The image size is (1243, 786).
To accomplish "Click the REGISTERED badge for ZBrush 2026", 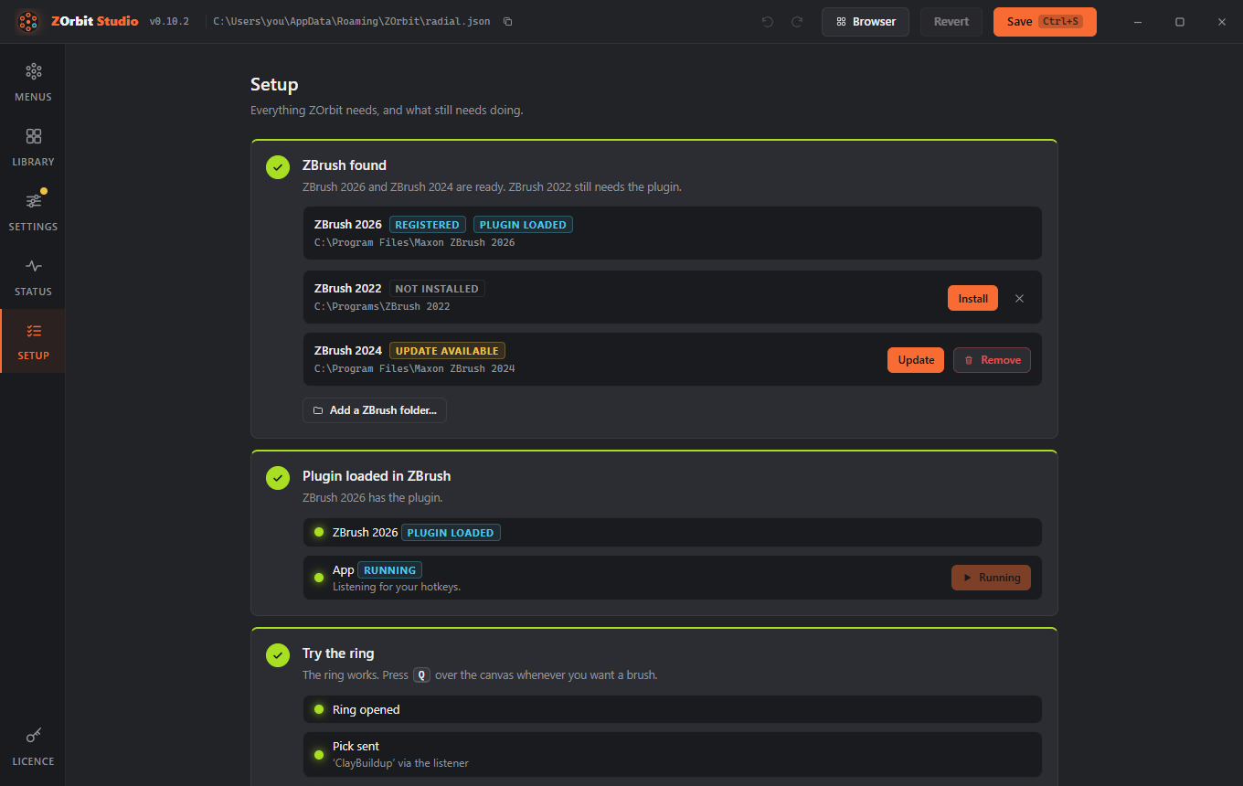I will coord(428,225).
